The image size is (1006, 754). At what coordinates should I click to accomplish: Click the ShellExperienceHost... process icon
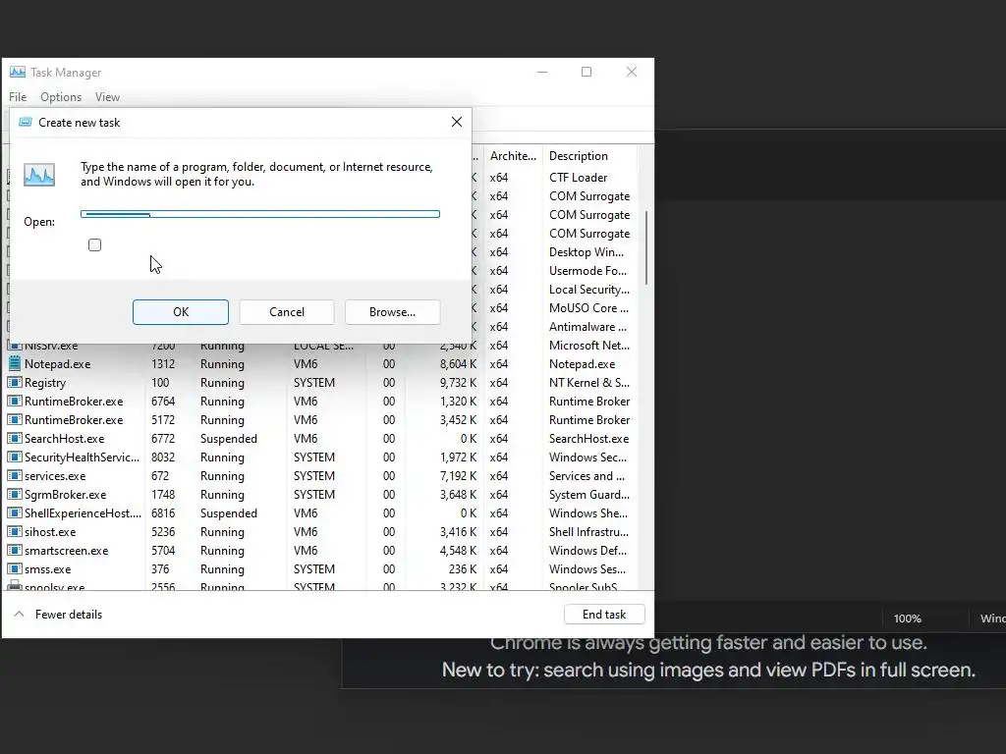tap(14, 512)
